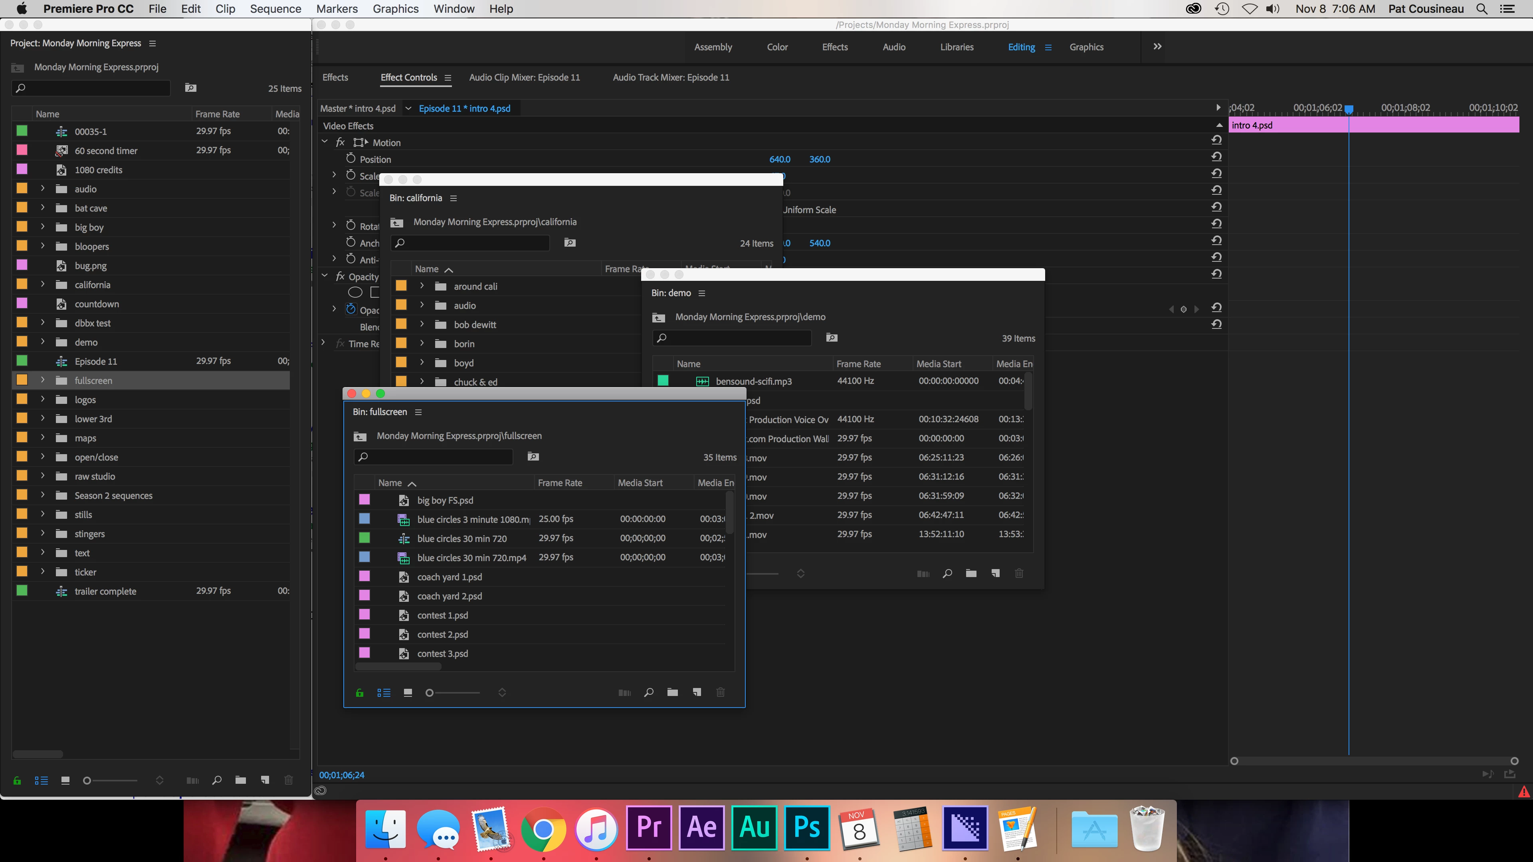Screen dimensions: 1533x862
Task: Toggle Opacity keyframe stopwatch
Action: [351, 309]
